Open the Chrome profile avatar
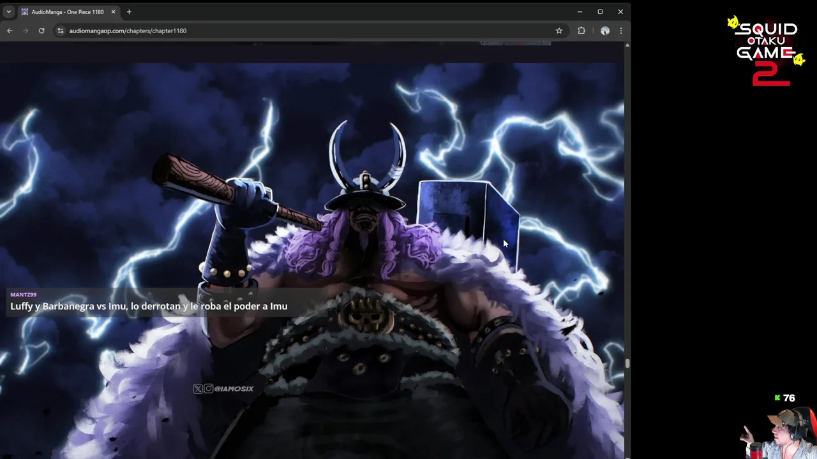The height and width of the screenshot is (459, 817). click(x=605, y=31)
